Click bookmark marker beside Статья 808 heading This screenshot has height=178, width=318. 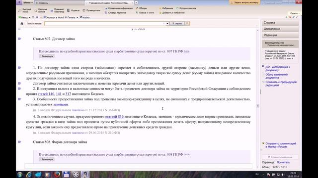pyautogui.click(x=19, y=142)
